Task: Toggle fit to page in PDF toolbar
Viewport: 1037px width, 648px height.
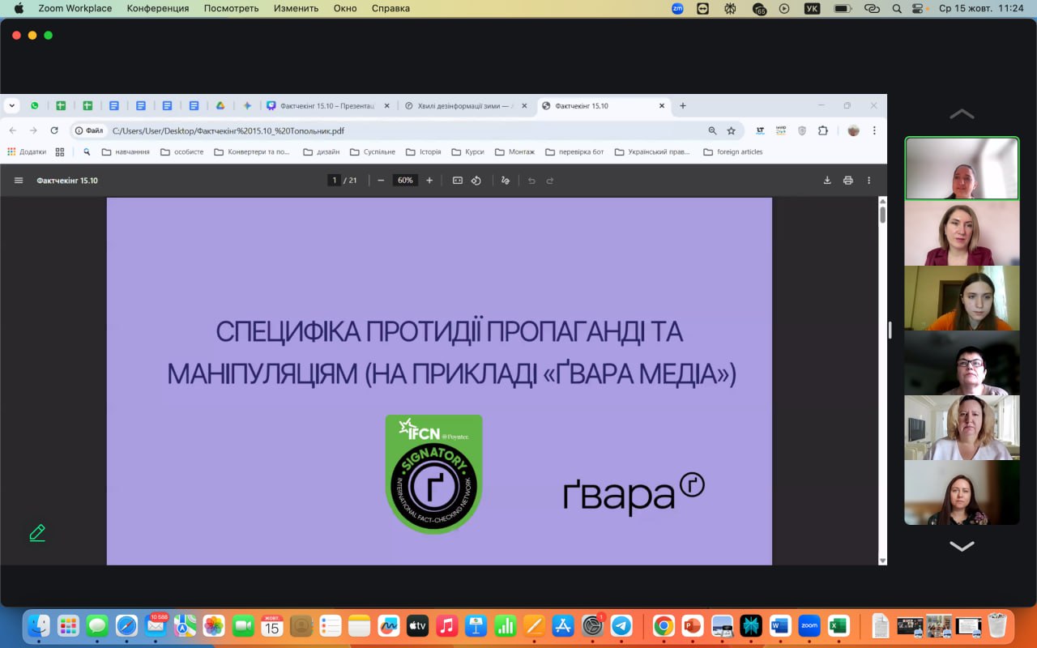Action: pyautogui.click(x=458, y=181)
